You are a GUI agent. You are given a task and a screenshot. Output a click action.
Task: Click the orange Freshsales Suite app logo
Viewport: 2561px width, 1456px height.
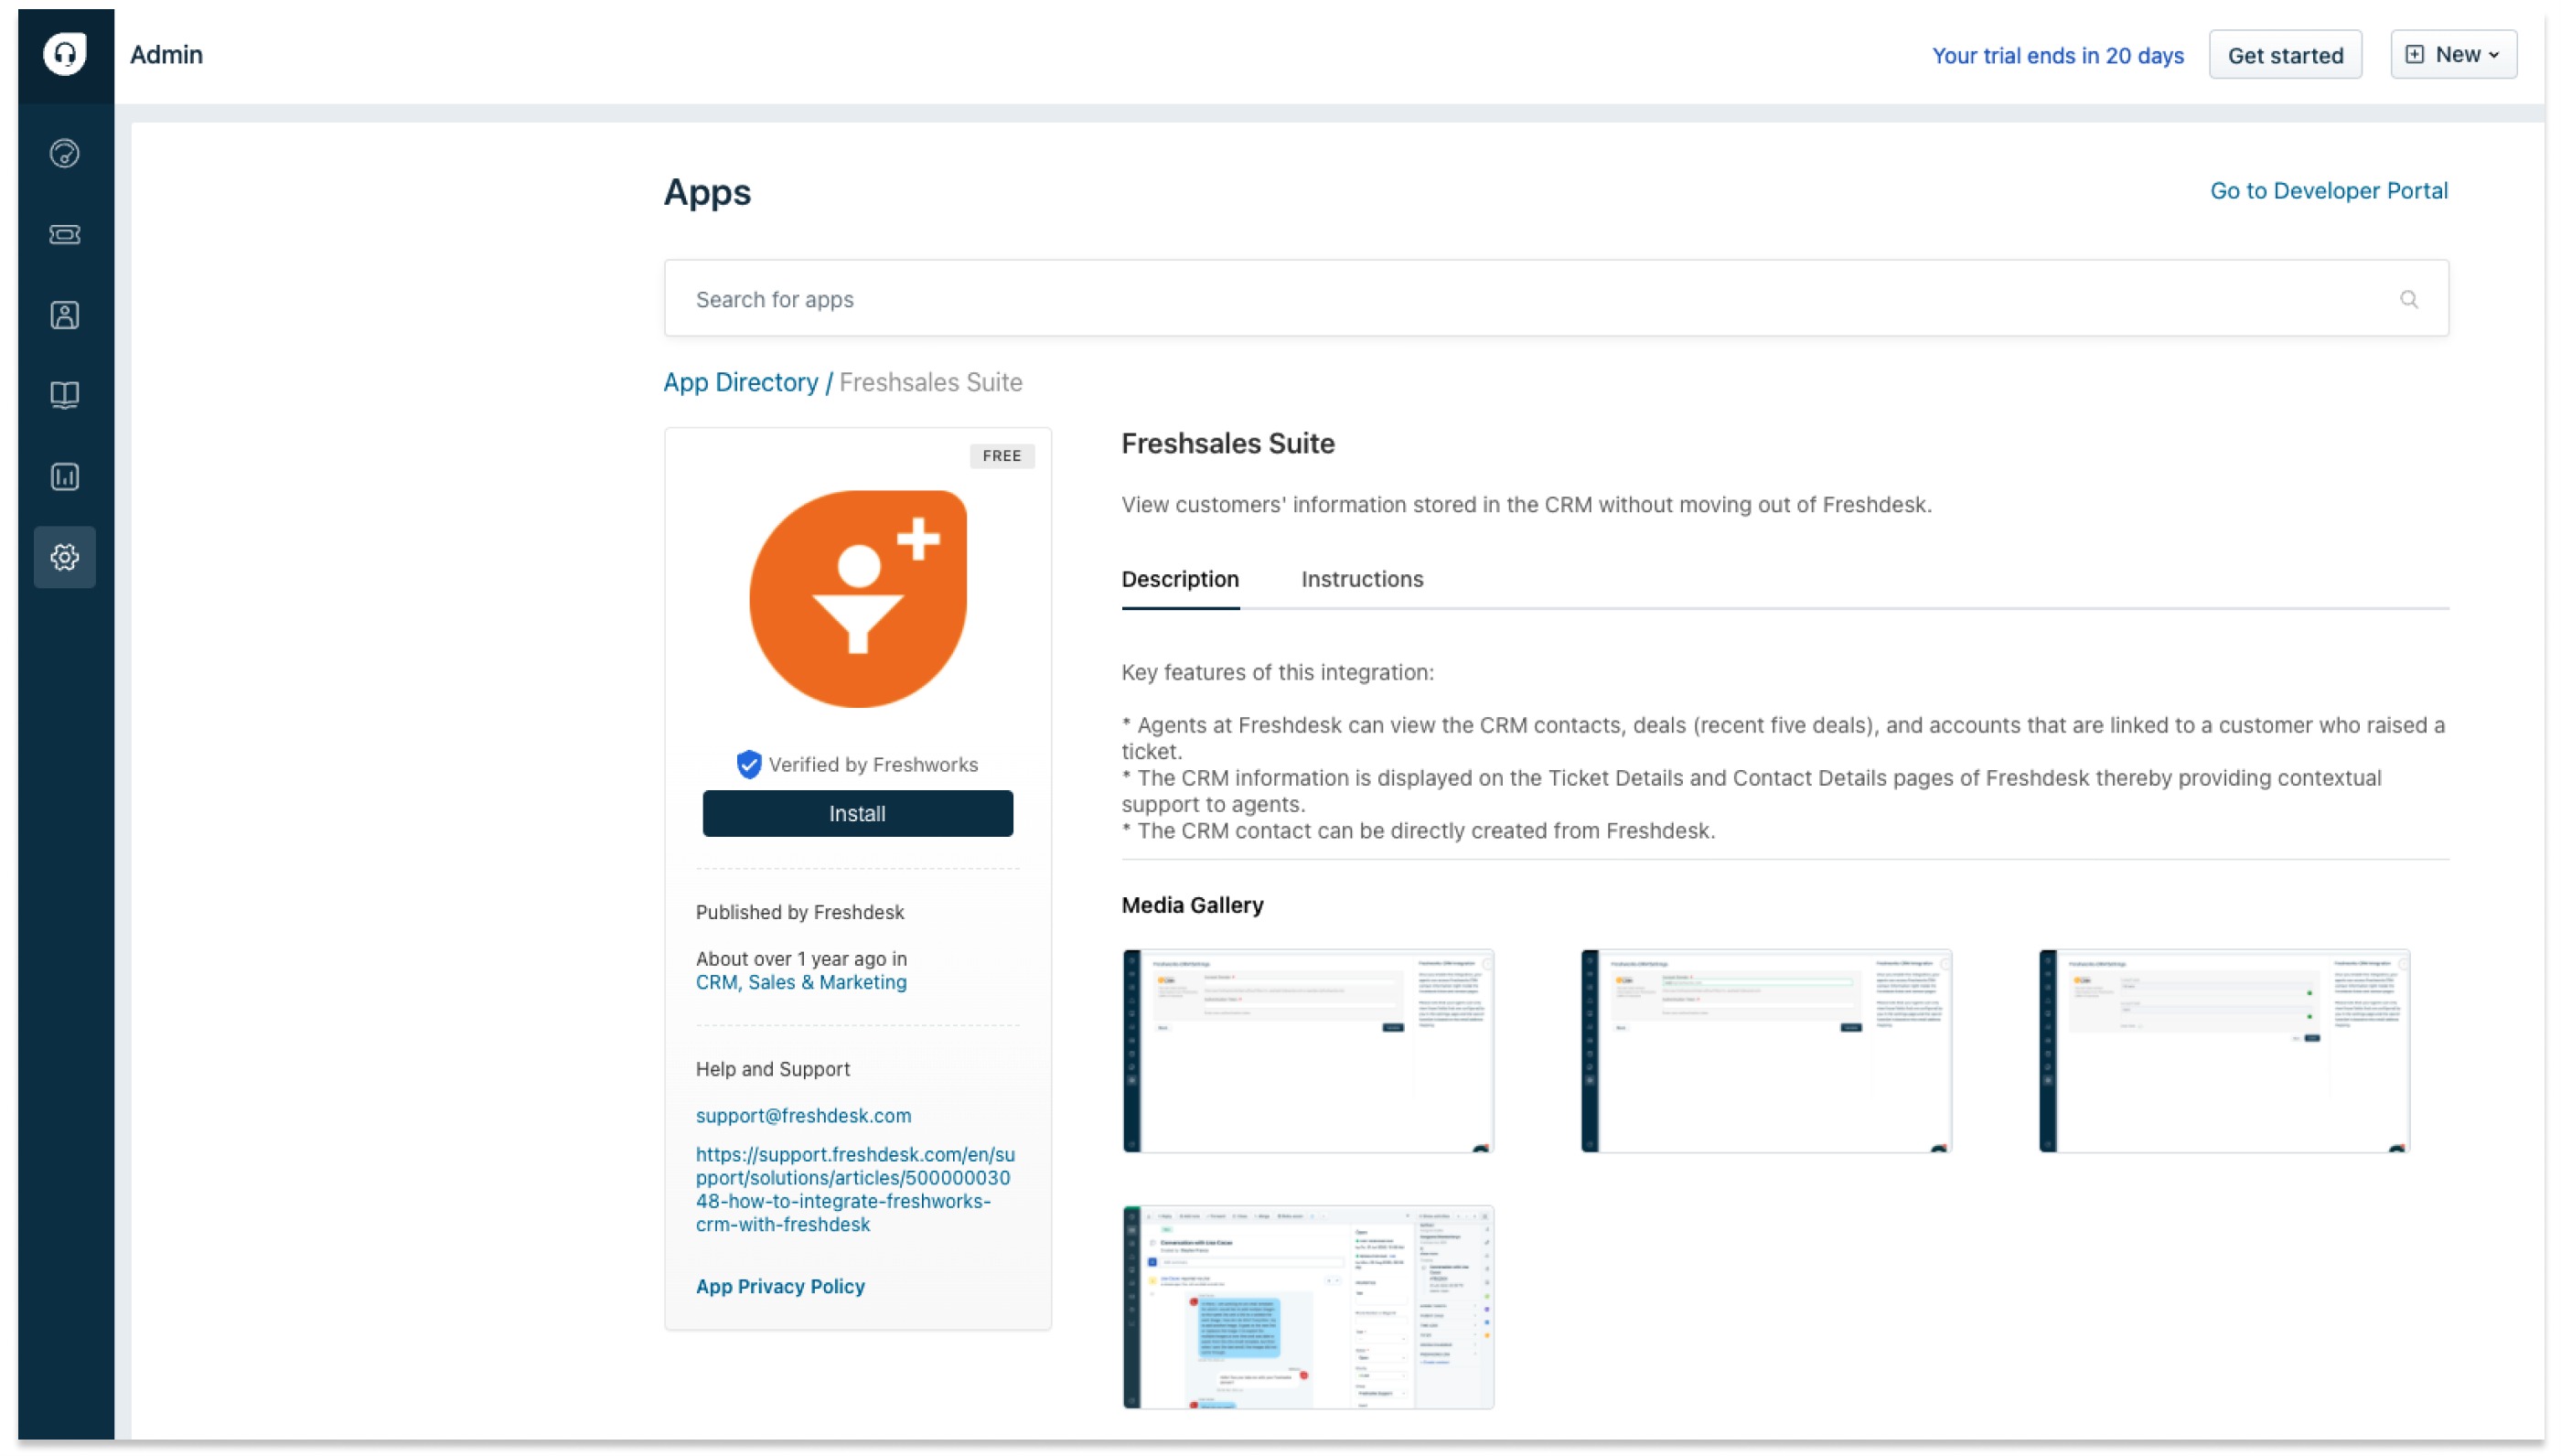(x=858, y=598)
